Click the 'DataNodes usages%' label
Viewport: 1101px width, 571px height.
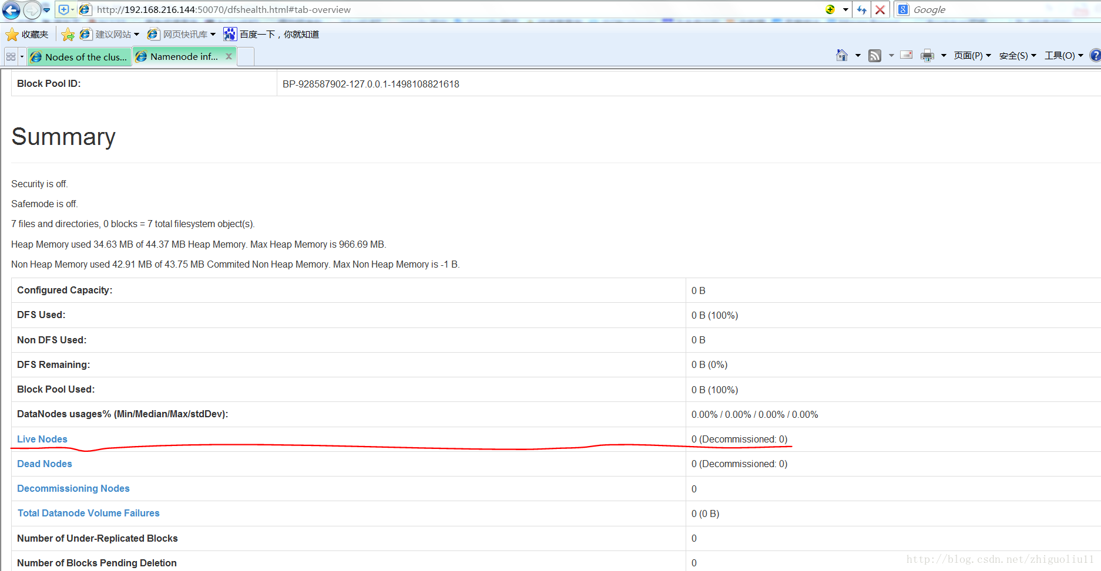click(x=123, y=414)
